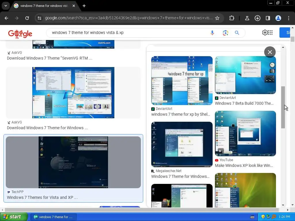Click the browser forward arrow
Image resolution: width=295 pixels, height=221 pixels.
(17, 18)
